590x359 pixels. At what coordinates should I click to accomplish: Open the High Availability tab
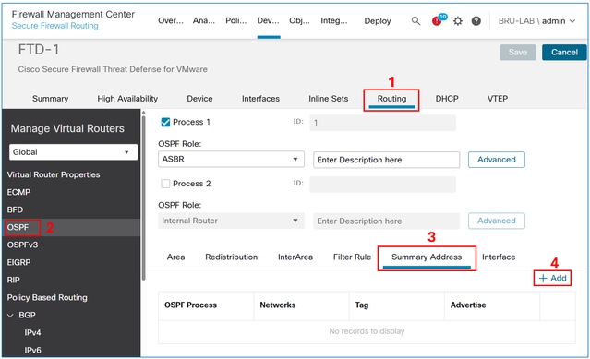point(127,99)
